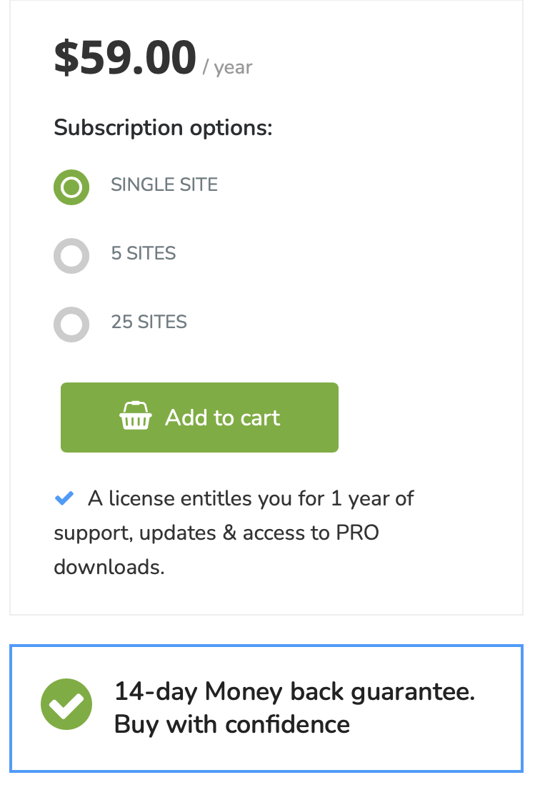Click the number 1 in license sentence
The height and width of the screenshot is (795, 540).
tap(336, 498)
